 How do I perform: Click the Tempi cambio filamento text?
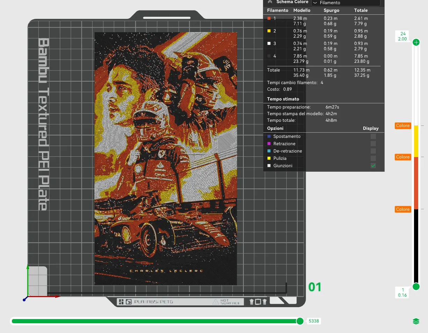tap(292, 83)
